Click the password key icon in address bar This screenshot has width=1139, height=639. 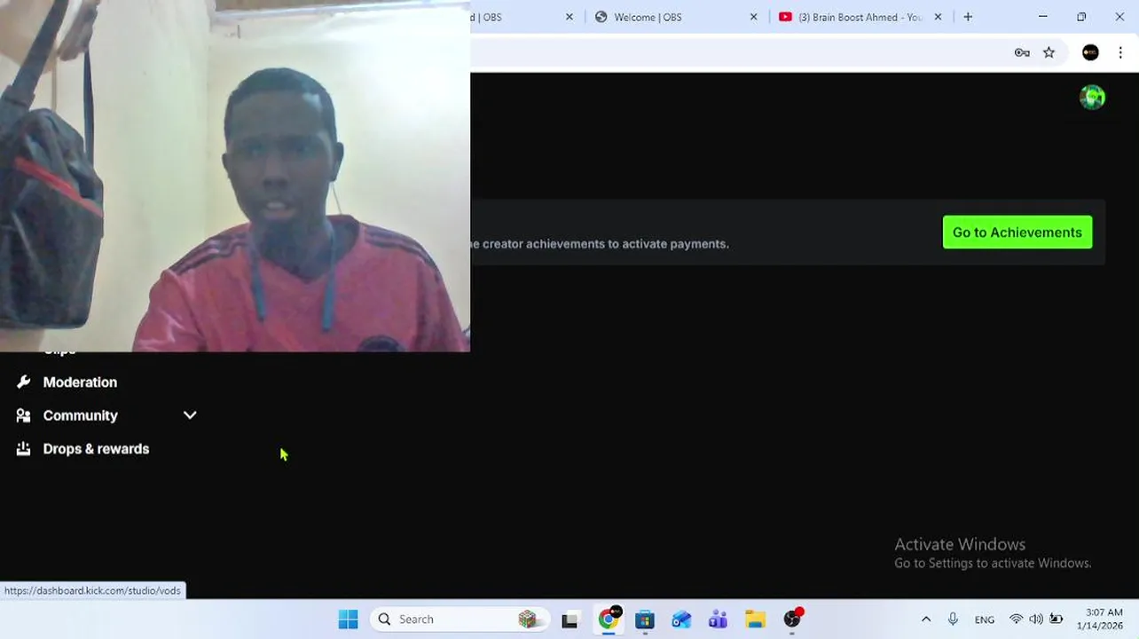1022,52
